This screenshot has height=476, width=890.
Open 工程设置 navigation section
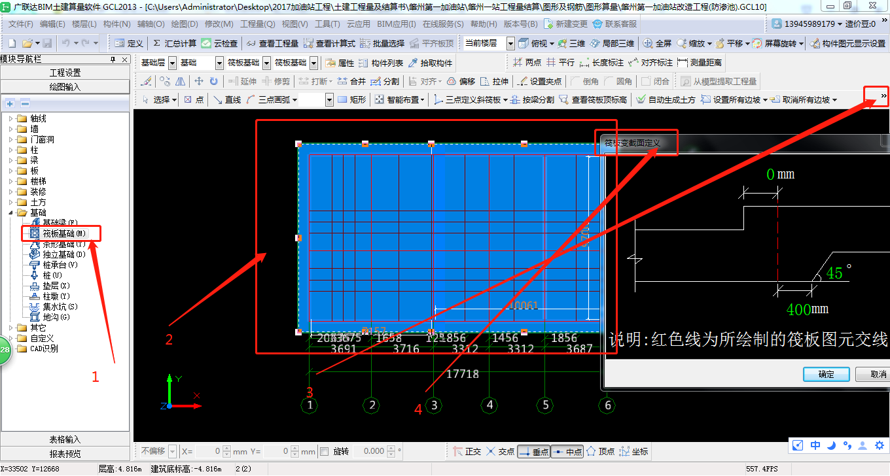(65, 73)
